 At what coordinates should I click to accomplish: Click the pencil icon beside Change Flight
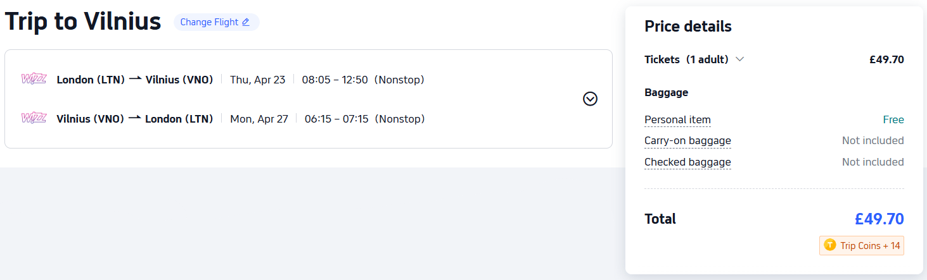(x=246, y=22)
